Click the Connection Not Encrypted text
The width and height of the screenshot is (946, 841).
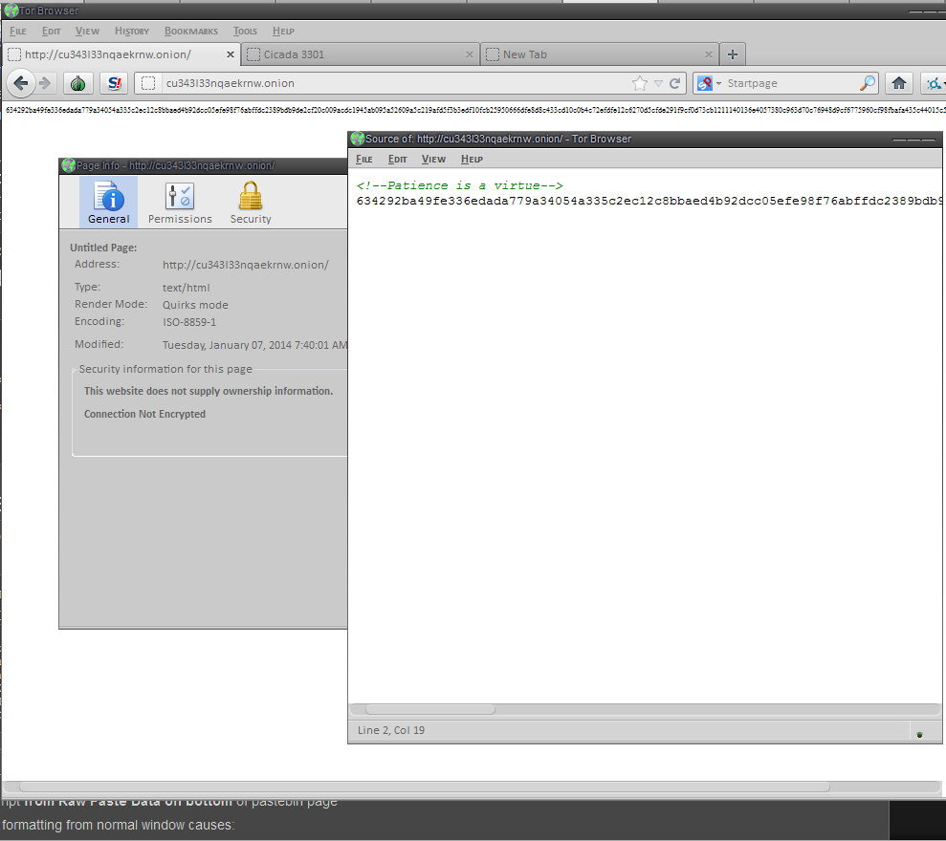pos(144,414)
